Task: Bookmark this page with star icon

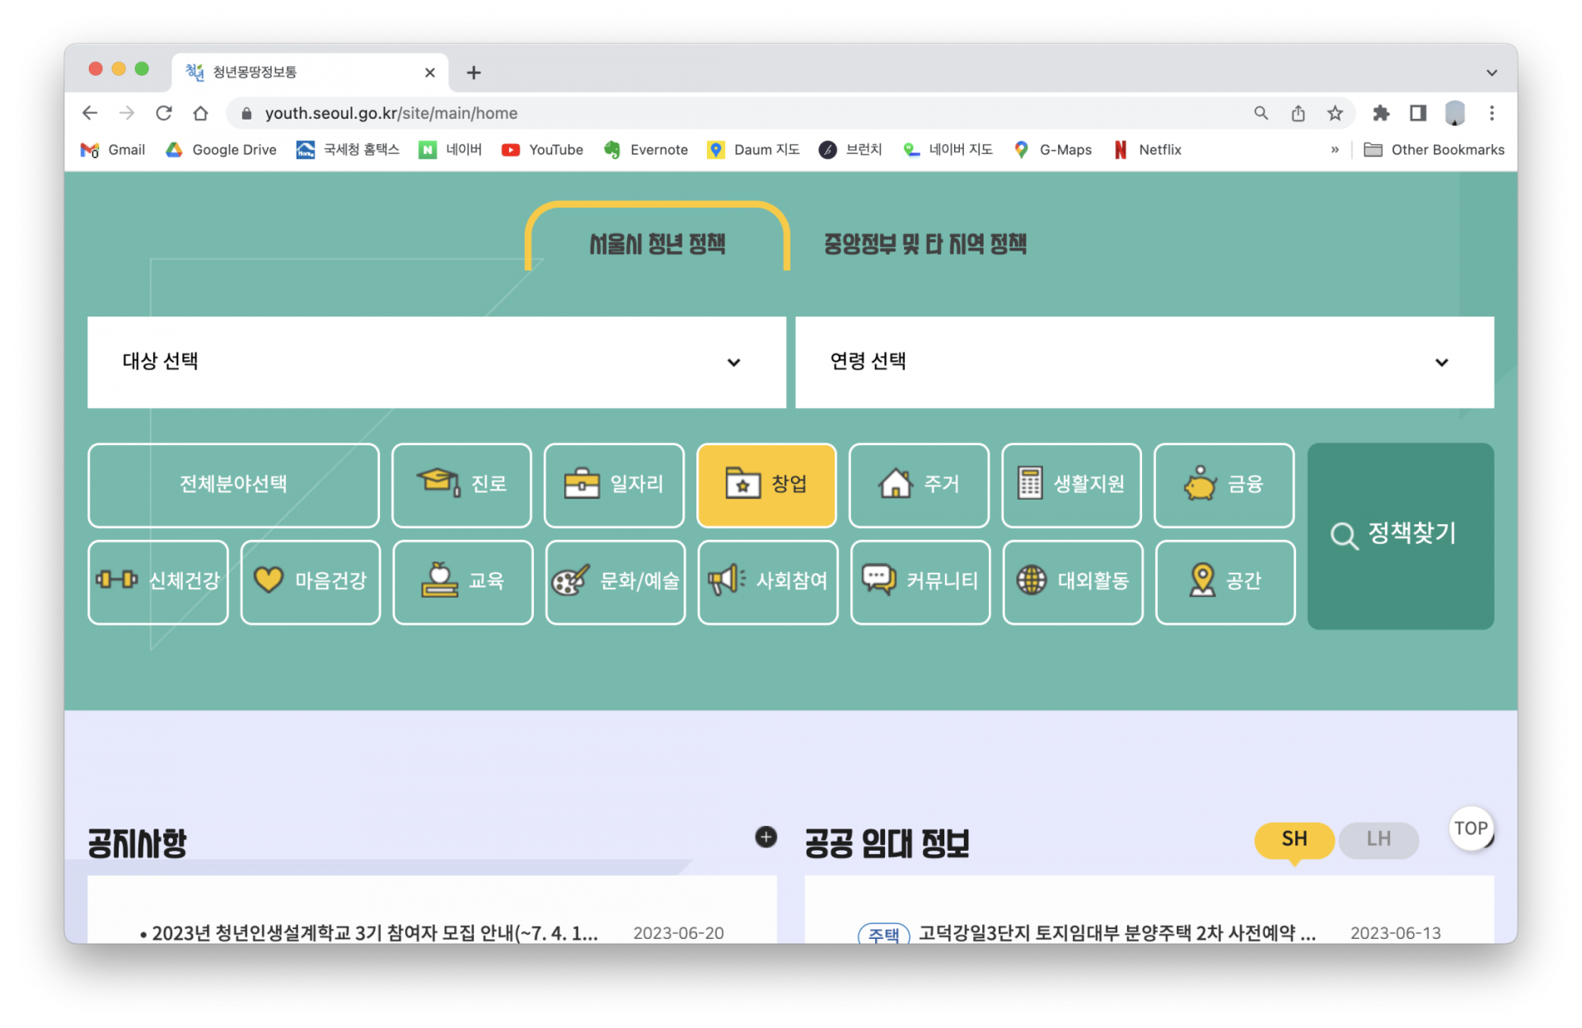Action: (x=1335, y=114)
